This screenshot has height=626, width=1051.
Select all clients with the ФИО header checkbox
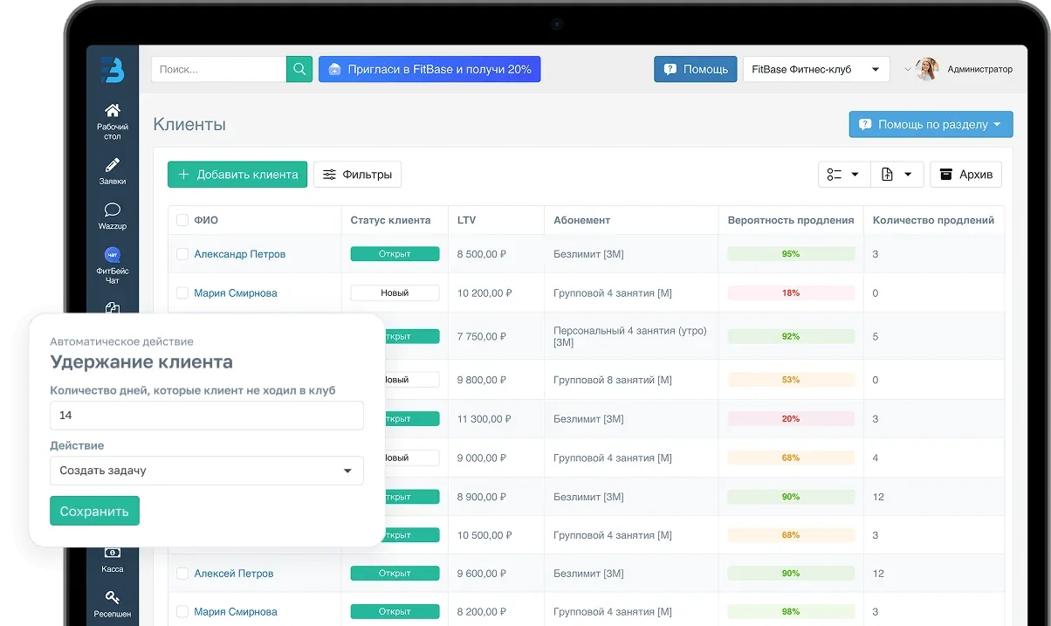coord(182,220)
